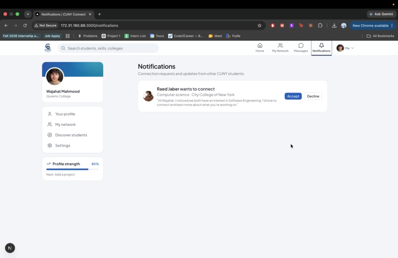Click the Tp extension icon

coord(301,25)
